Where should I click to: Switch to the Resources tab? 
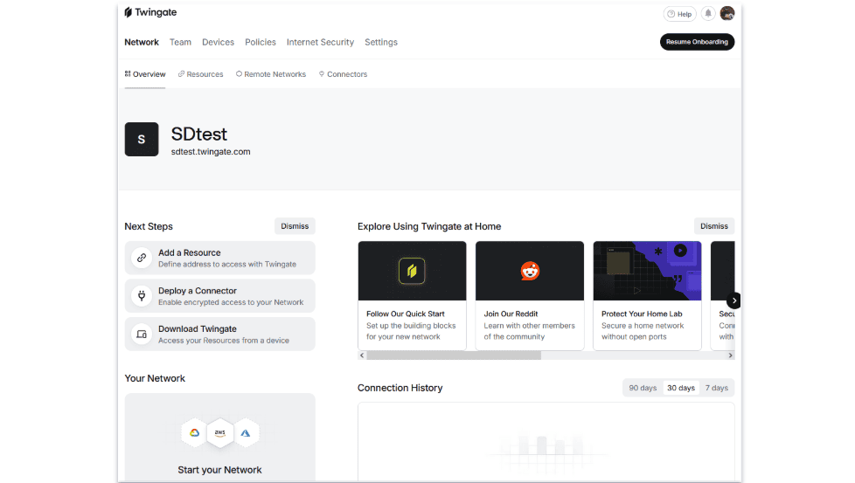[x=201, y=74]
